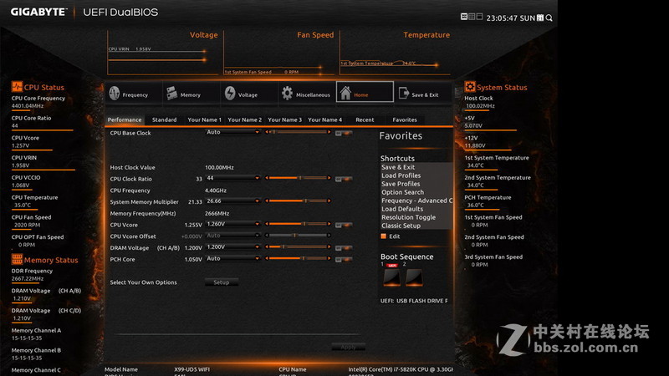Click the CPU Clock Ratio slider handle

tap(300, 178)
